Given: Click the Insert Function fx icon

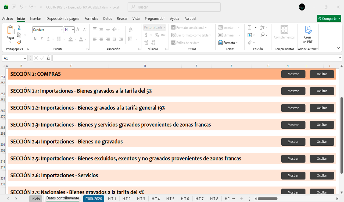Looking at the screenshot, I should click(48, 58).
